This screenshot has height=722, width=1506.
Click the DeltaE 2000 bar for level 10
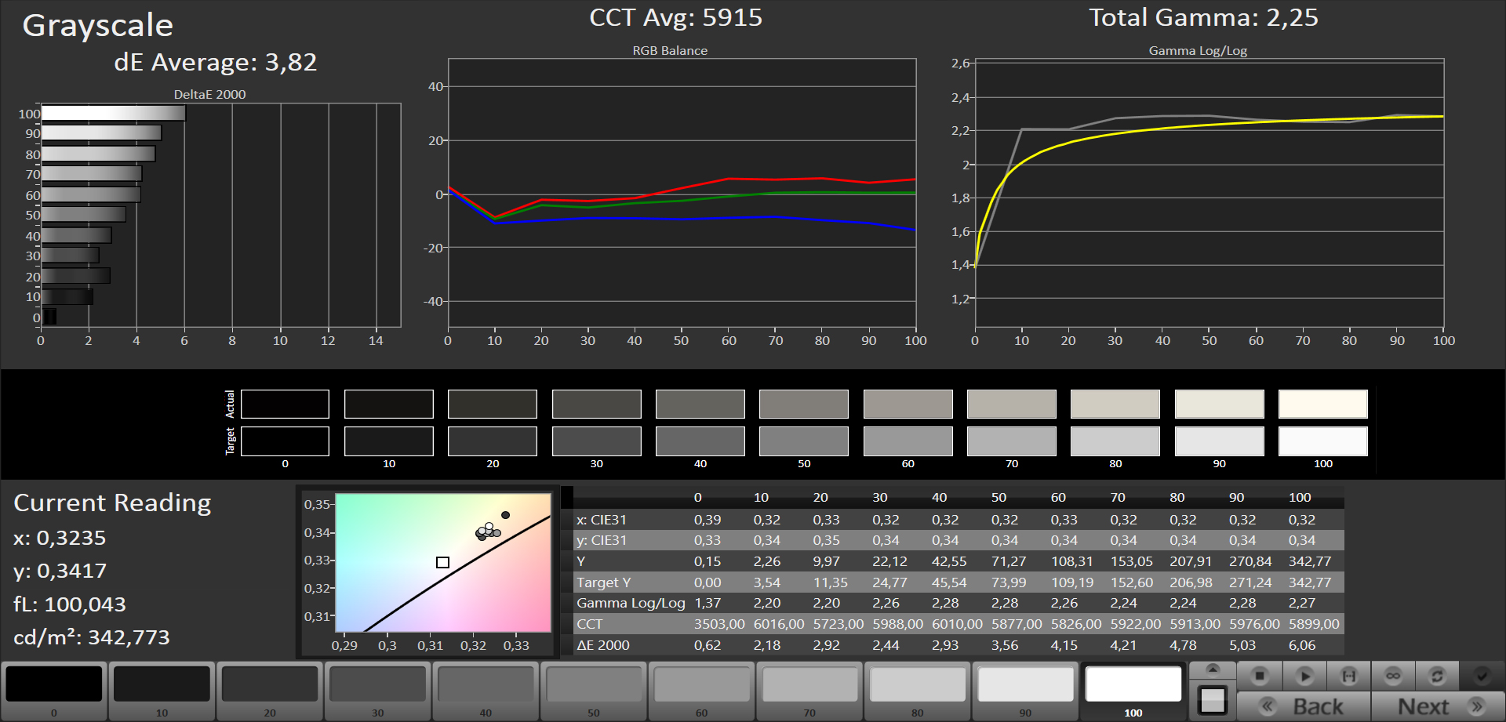(x=67, y=296)
